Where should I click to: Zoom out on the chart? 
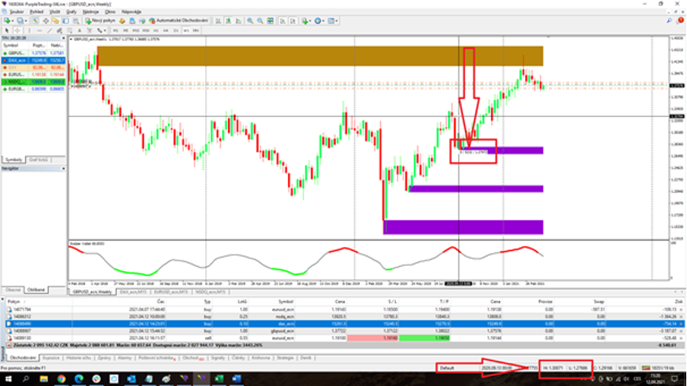[x=260, y=21]
